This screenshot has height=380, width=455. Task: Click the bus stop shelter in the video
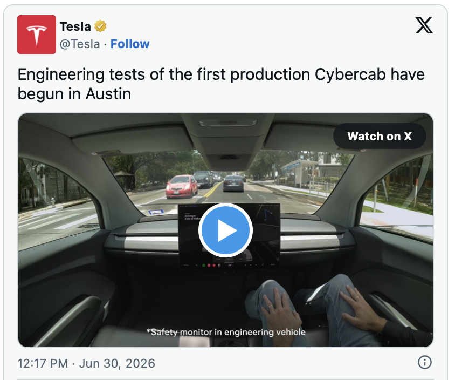click(x=299, y=173)
